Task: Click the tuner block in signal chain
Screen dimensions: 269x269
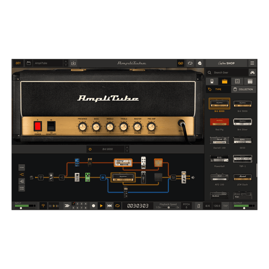Action: pyautogui.click(x=41, y=178)
